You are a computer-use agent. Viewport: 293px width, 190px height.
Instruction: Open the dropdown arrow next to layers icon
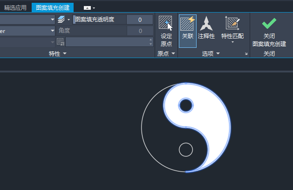pyautogui.click(x=69, y=20)
